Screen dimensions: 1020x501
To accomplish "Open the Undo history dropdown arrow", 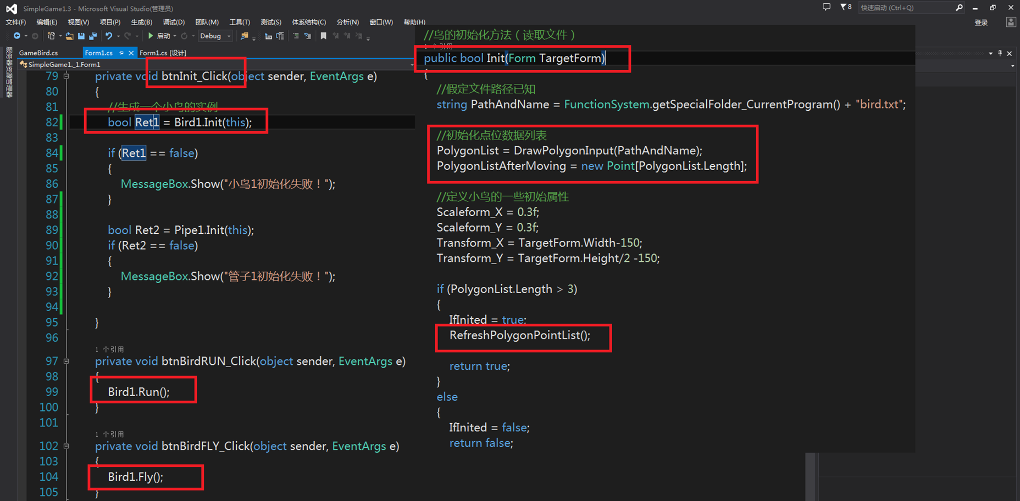I will coord(118,36).
